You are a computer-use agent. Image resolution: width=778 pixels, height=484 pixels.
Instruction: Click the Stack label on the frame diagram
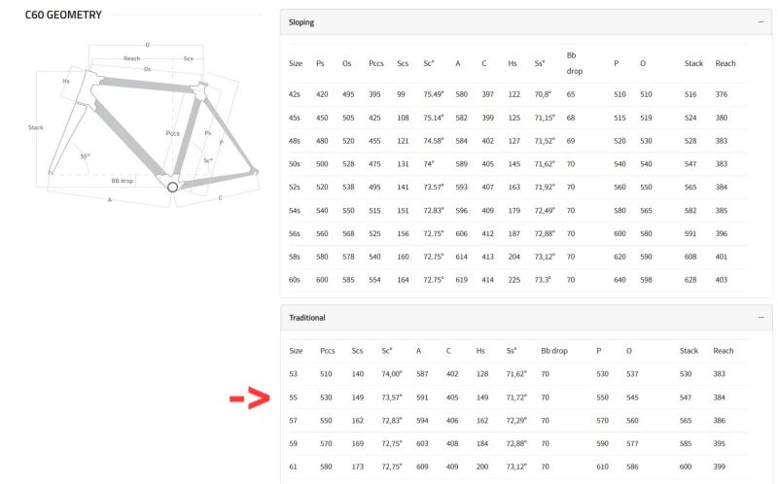coord(36,127)
